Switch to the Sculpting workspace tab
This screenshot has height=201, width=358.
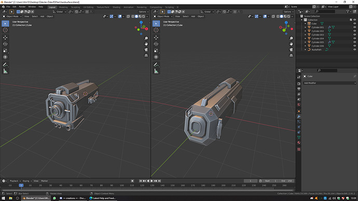pyautogui.click(x=75, y=7)
